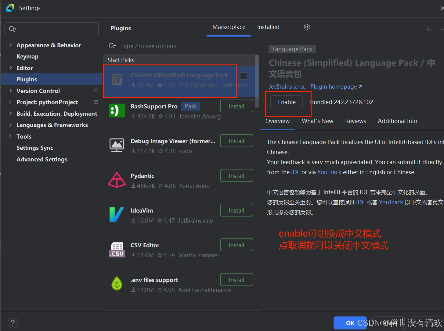The width and height of the screenshot is (444, 331).
Task: Open the Additional Info tab
Action: (x=397, y=121)
